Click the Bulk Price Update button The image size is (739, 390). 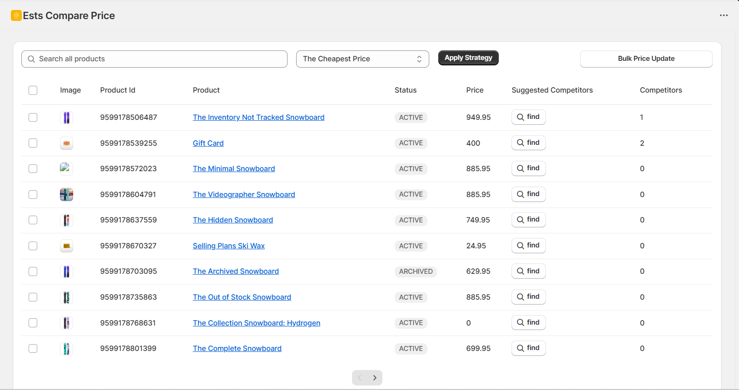[x=646, y=59]
